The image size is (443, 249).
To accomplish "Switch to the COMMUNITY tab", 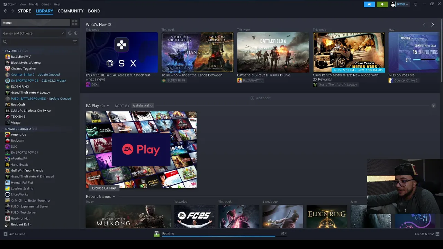I will tap(71, 11).
